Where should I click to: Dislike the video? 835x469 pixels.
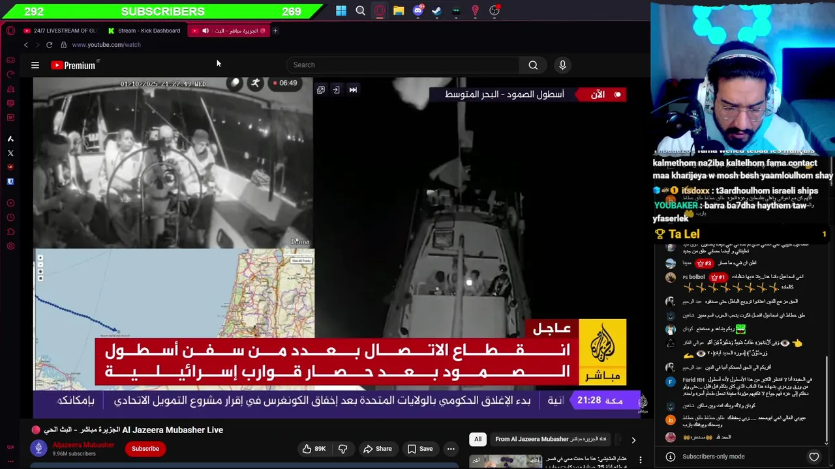click(342, 448)
